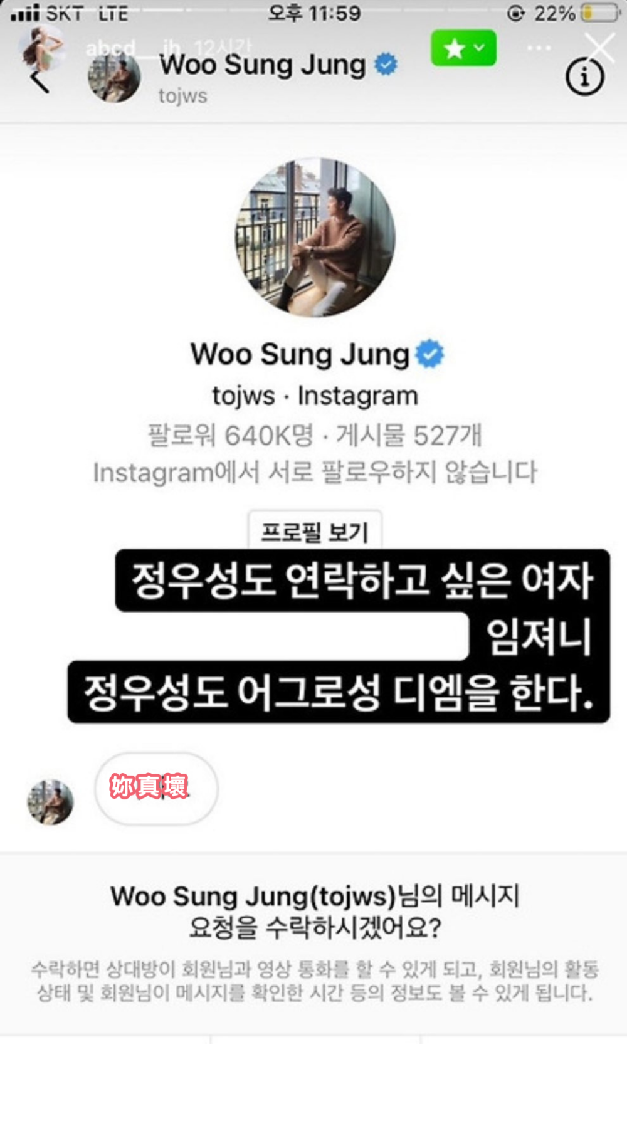Tap the 640K followers count text
The width and height of the screenshot is (627, 1131).
click(230, 435)
